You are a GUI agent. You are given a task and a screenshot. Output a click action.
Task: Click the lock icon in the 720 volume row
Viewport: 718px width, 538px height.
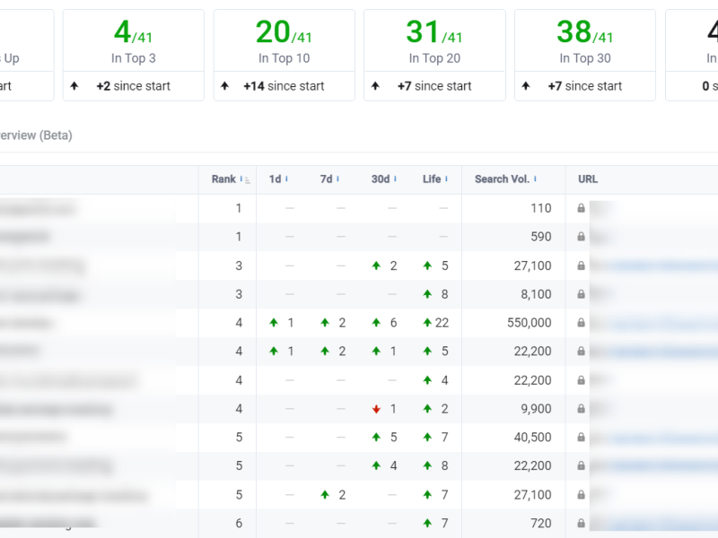pos(582,524)
